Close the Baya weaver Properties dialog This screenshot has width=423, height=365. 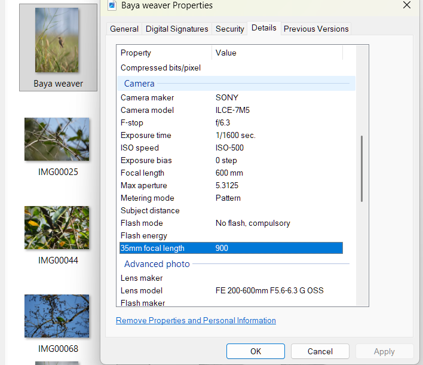point(407,5)
